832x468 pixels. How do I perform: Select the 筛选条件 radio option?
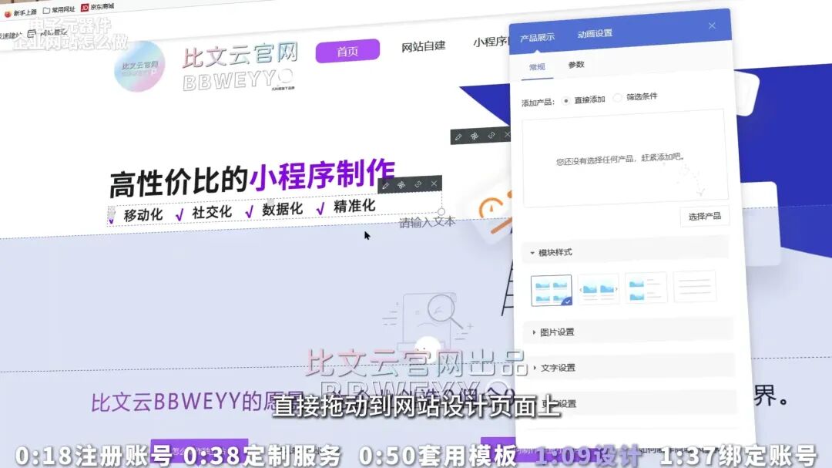click(618, 98)
